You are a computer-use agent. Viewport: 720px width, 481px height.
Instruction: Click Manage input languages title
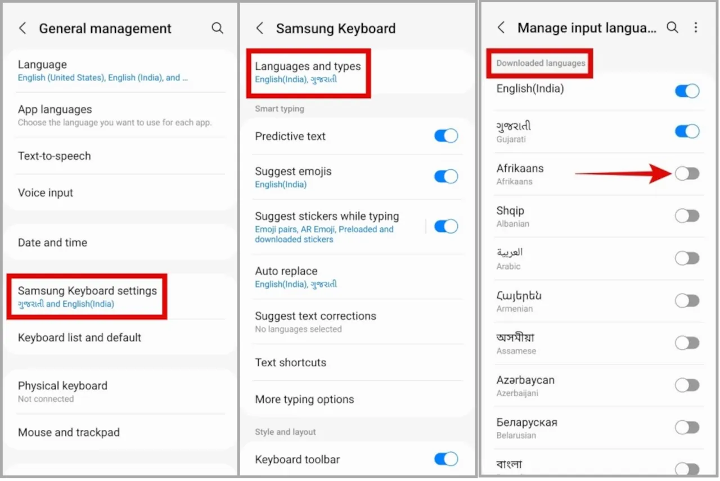point(587,28)
